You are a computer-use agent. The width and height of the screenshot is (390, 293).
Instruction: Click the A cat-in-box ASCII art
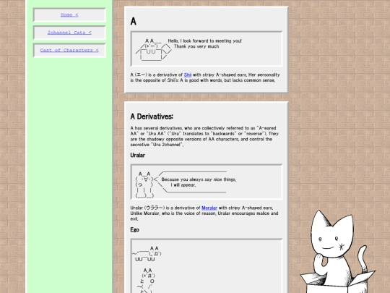(x=153, y=50)
